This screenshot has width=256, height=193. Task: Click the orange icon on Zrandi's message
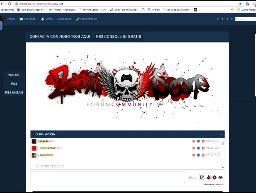click(x=194, y=141)
